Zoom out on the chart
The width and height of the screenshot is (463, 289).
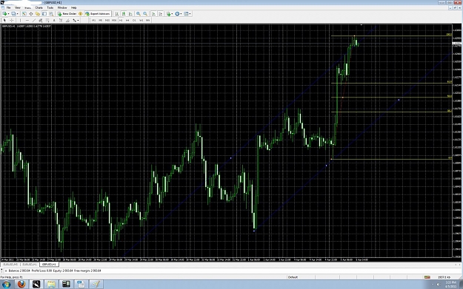(145, 14)
